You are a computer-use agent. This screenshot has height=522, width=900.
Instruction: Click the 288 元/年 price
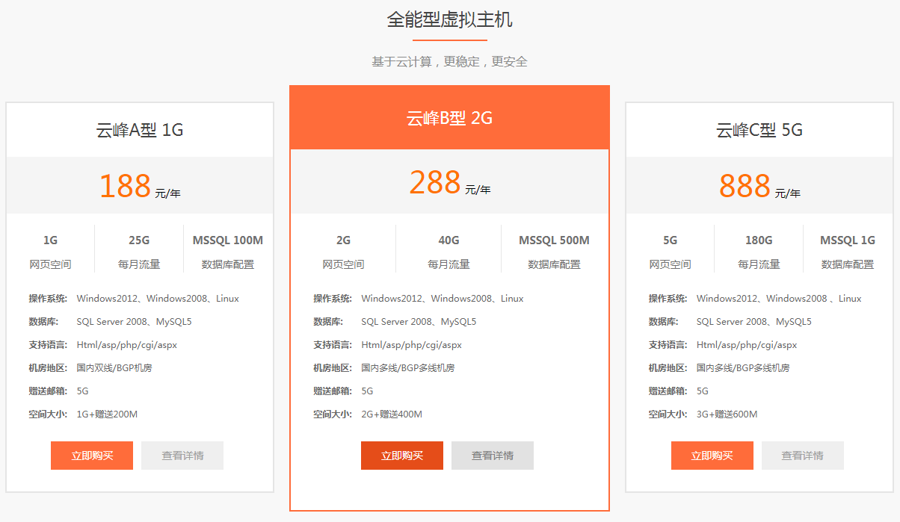pyautogui.click(x=449, y=182)
